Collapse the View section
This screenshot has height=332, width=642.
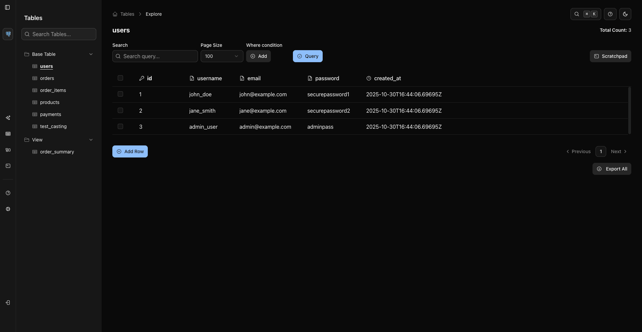click(x=91, y=140)
